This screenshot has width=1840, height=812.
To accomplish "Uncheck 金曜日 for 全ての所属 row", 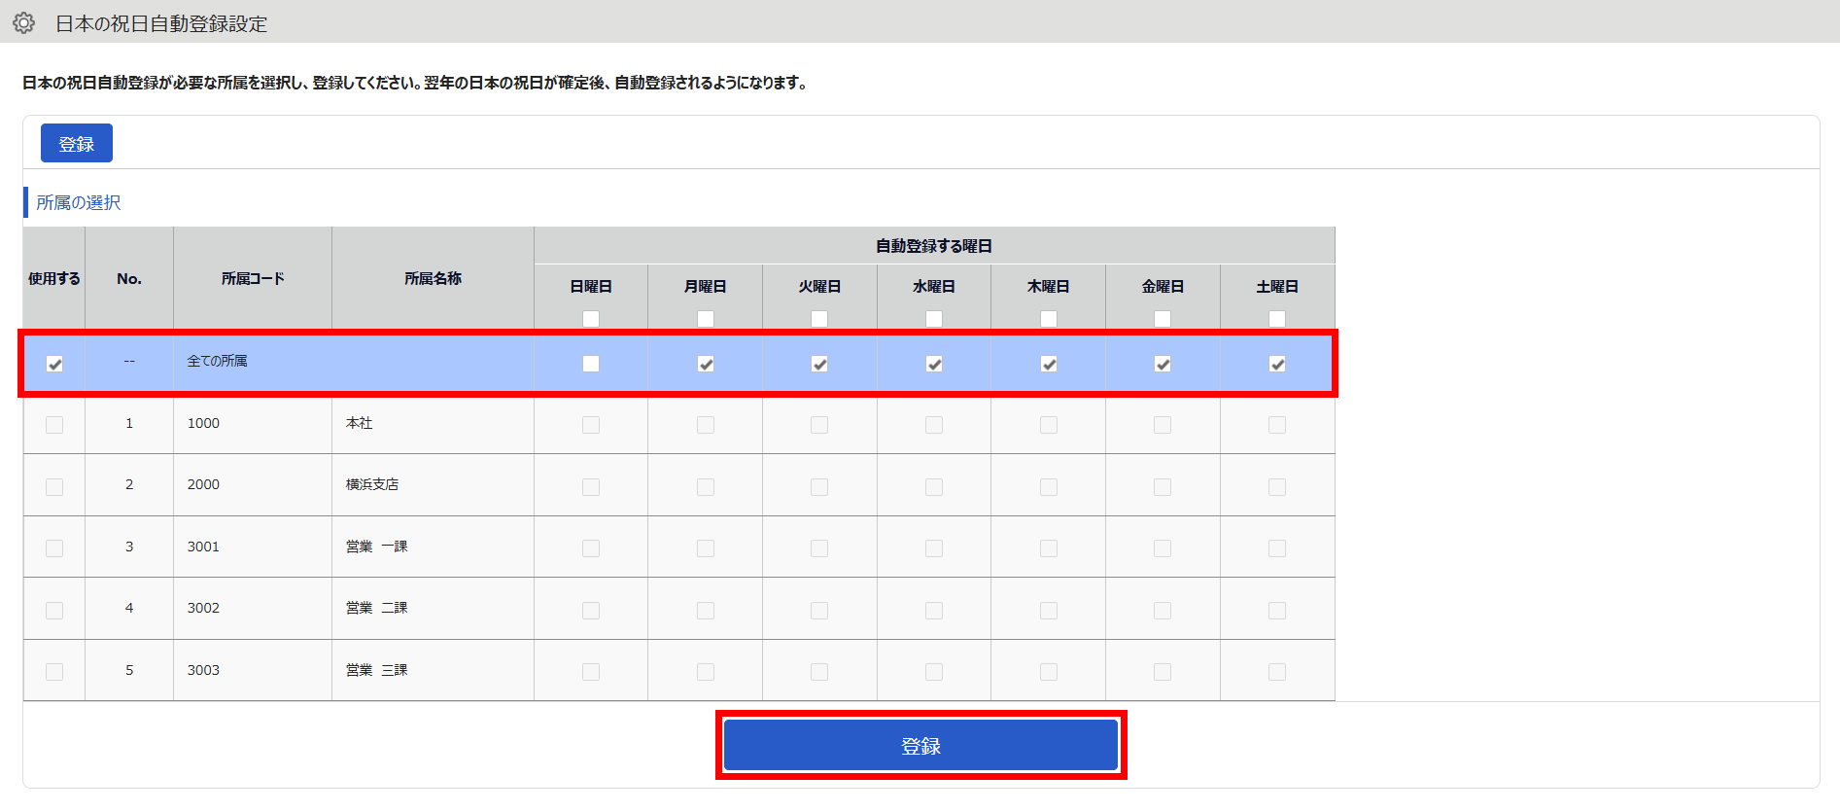I will 1163,364.
